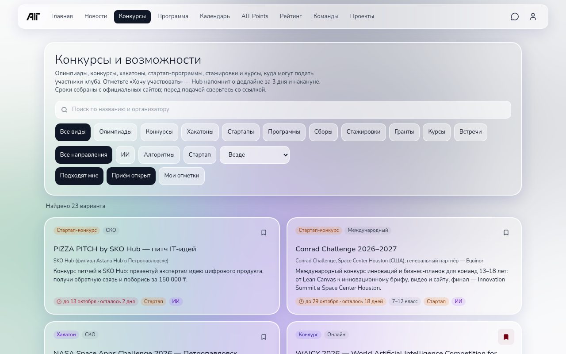This screenshot has height=354, width=566.
Task: Click the Хакатон tag on NASA card
Action: (x=66, y=335)
